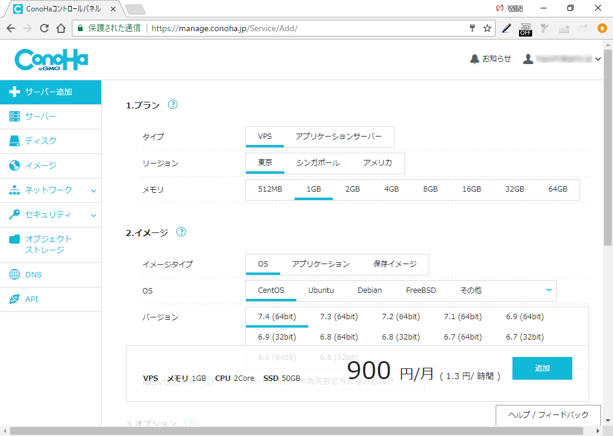Click the pen extension icon
613x436 pixels.
[x=506, y=28]
